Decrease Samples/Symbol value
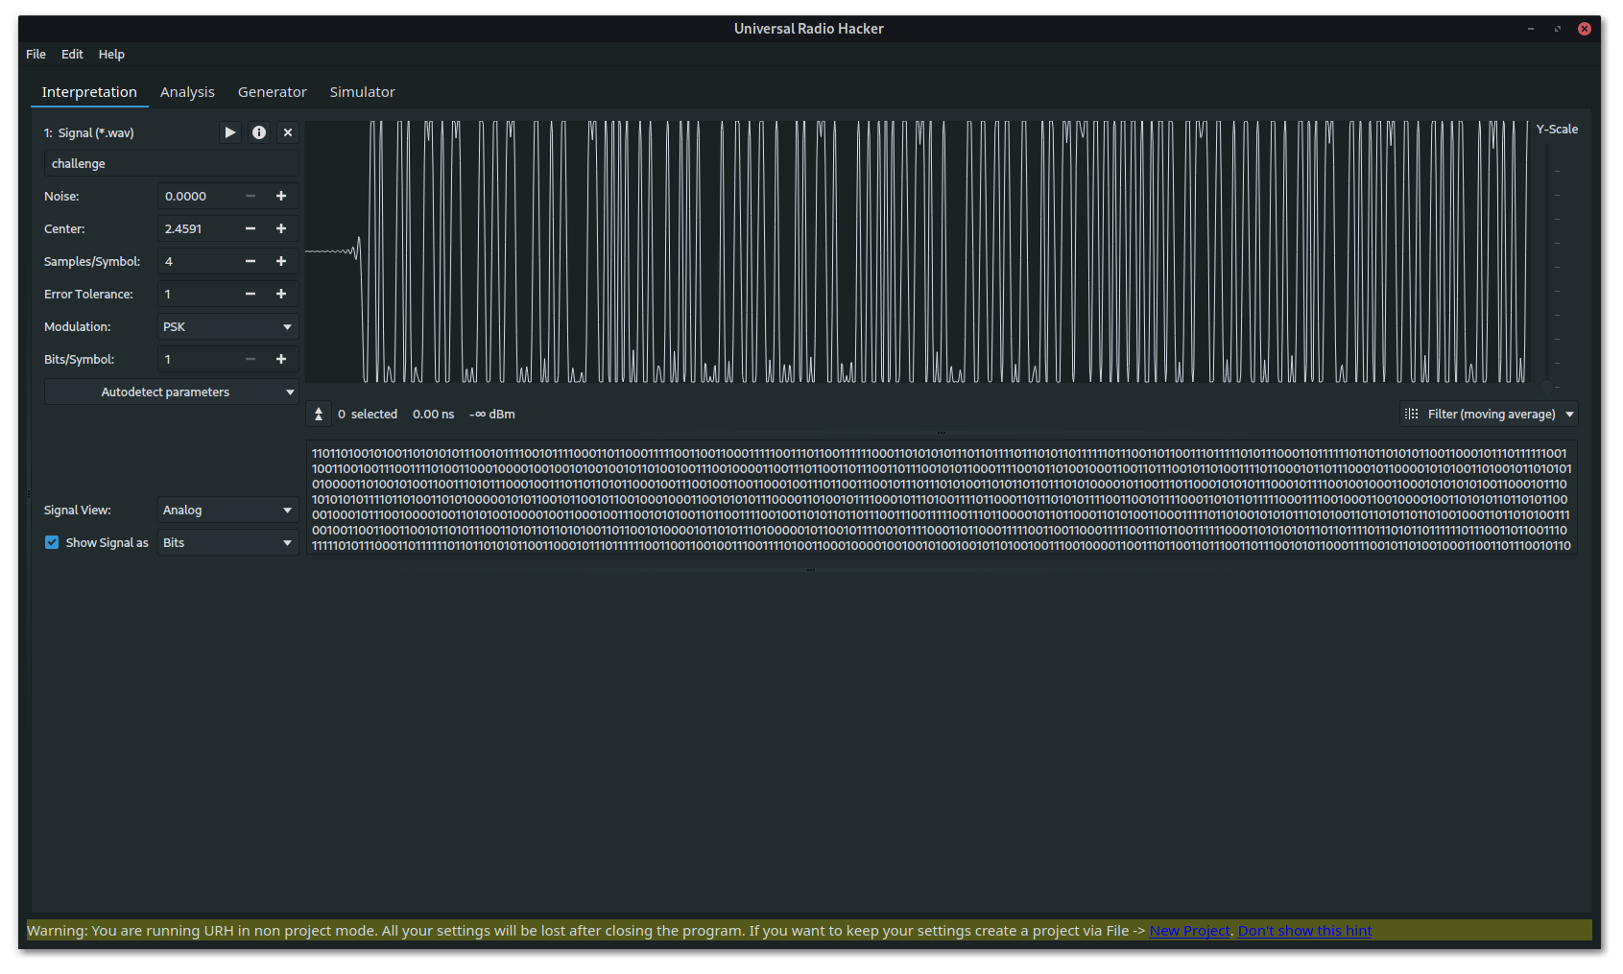Image resolution: width=1623 pixels, height=974 pixels. [251, 261]
